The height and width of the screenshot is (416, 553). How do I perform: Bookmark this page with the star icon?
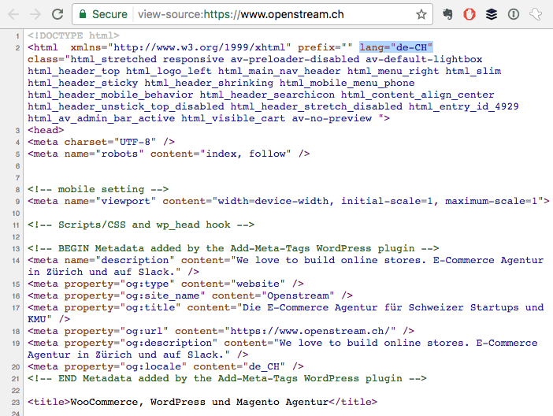tap(421, 14)
